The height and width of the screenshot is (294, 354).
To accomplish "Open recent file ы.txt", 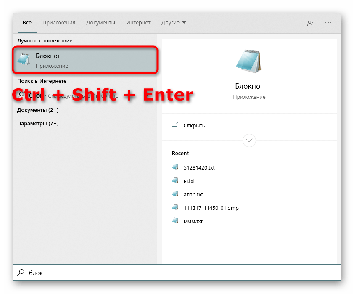I will tap(189, 181).
